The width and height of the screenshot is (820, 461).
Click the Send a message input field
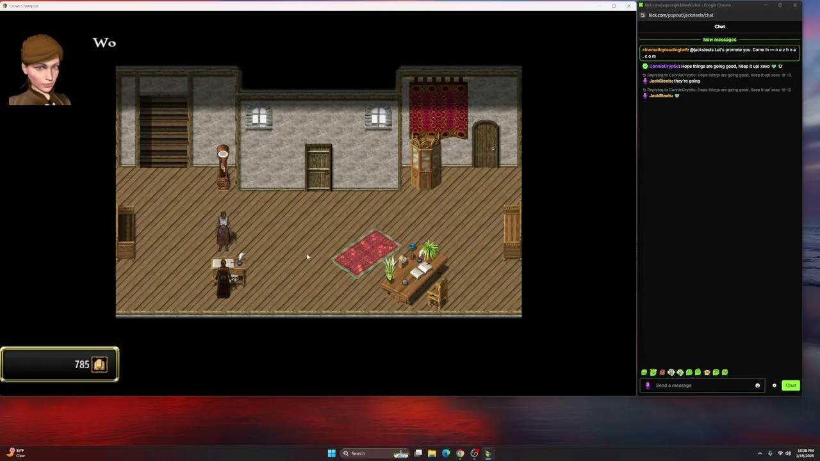701,385
